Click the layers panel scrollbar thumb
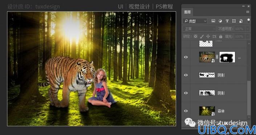The image size is (256, 135). tap(249, 98)
